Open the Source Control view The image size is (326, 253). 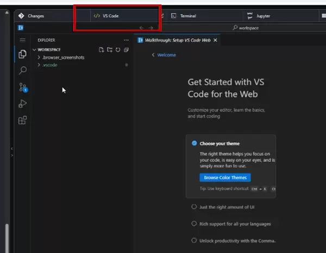tap(22, 87)
